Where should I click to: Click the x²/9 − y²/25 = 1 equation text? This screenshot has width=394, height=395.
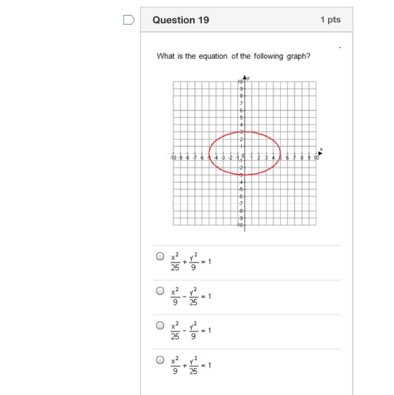click(x=191, y=296)
